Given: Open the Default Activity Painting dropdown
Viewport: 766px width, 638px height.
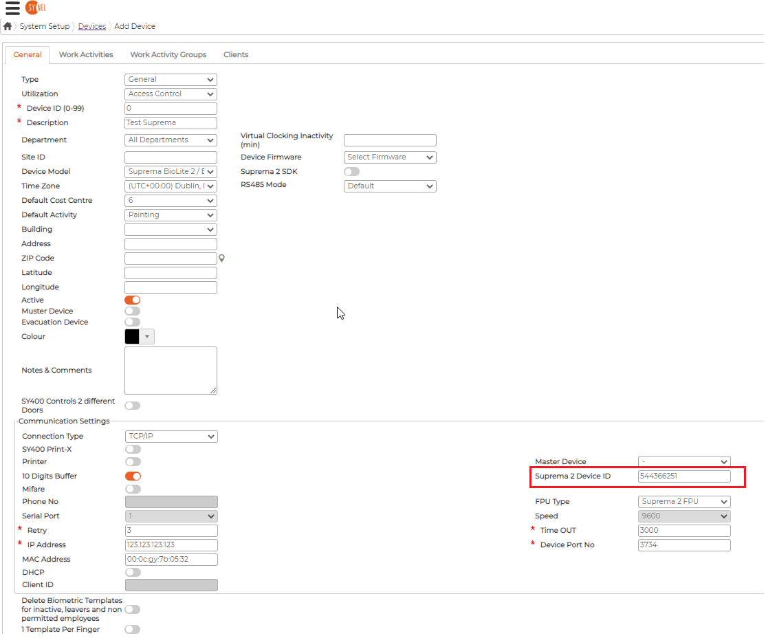Looking at the screenshot, I should tap(171, 214).
